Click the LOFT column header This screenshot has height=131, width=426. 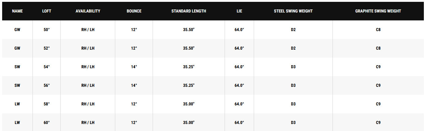[x=47, y=11]
